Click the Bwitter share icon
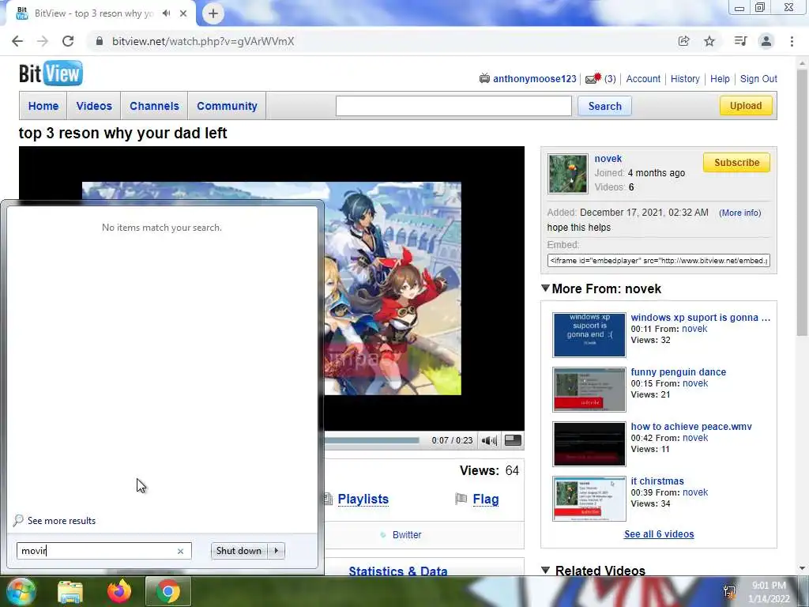Screen dimensions: 809x607 coord(383,535)
